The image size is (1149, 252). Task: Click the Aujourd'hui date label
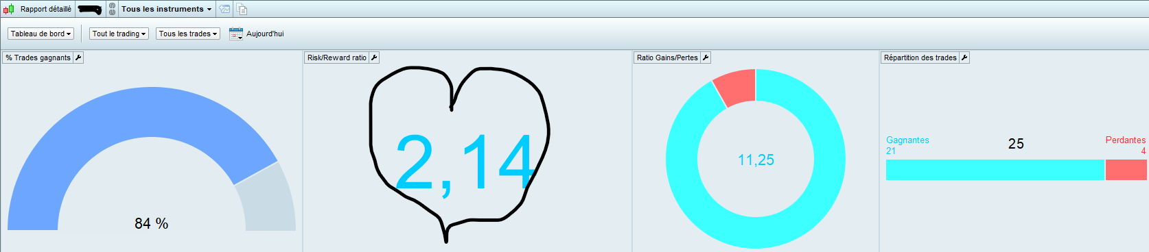265,34
